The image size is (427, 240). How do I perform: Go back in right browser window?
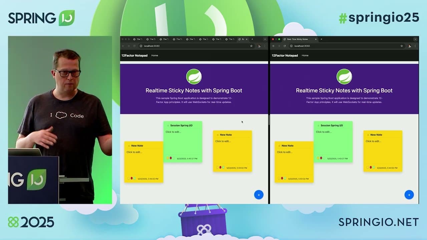pyautogui.click(x=274, y=46)
